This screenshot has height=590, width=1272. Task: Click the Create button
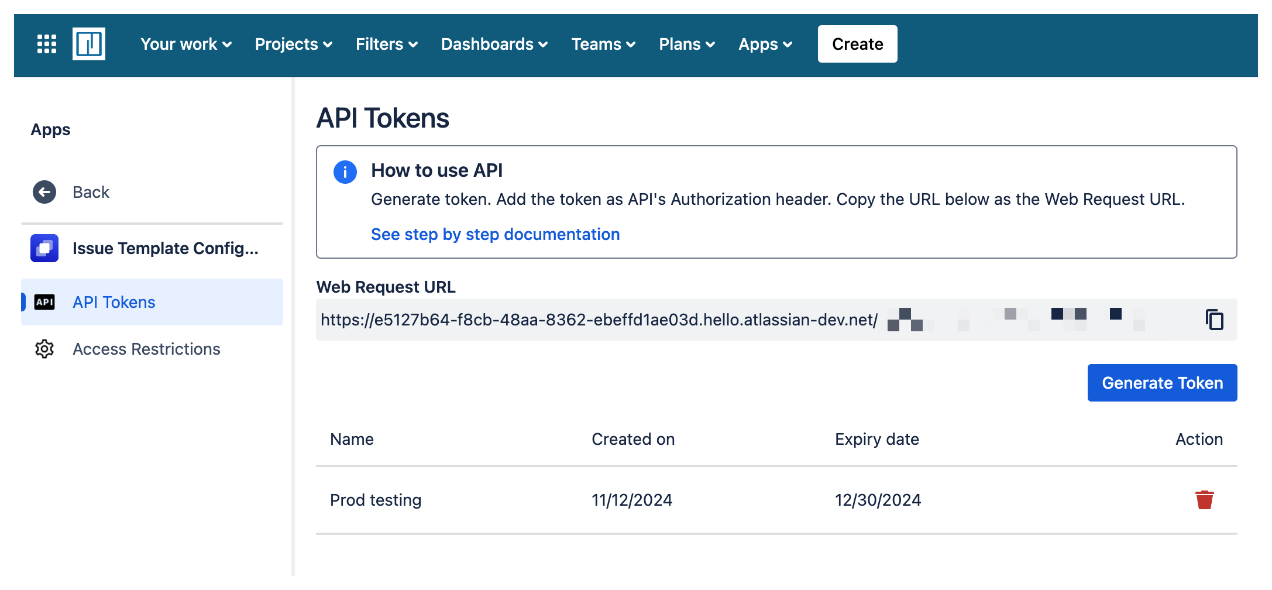(857, 43)
